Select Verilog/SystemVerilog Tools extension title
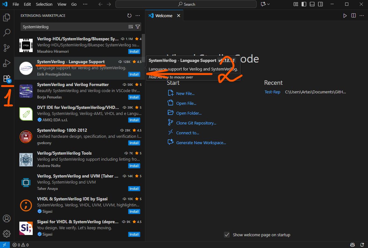 [x=64, y=153]
